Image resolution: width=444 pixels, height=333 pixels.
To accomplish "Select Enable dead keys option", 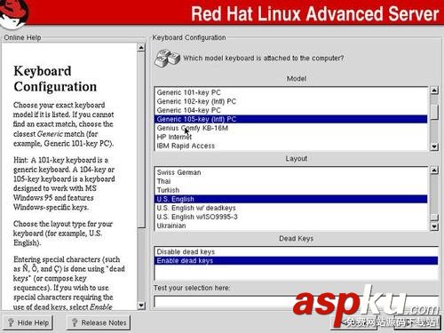I will 296,260.
